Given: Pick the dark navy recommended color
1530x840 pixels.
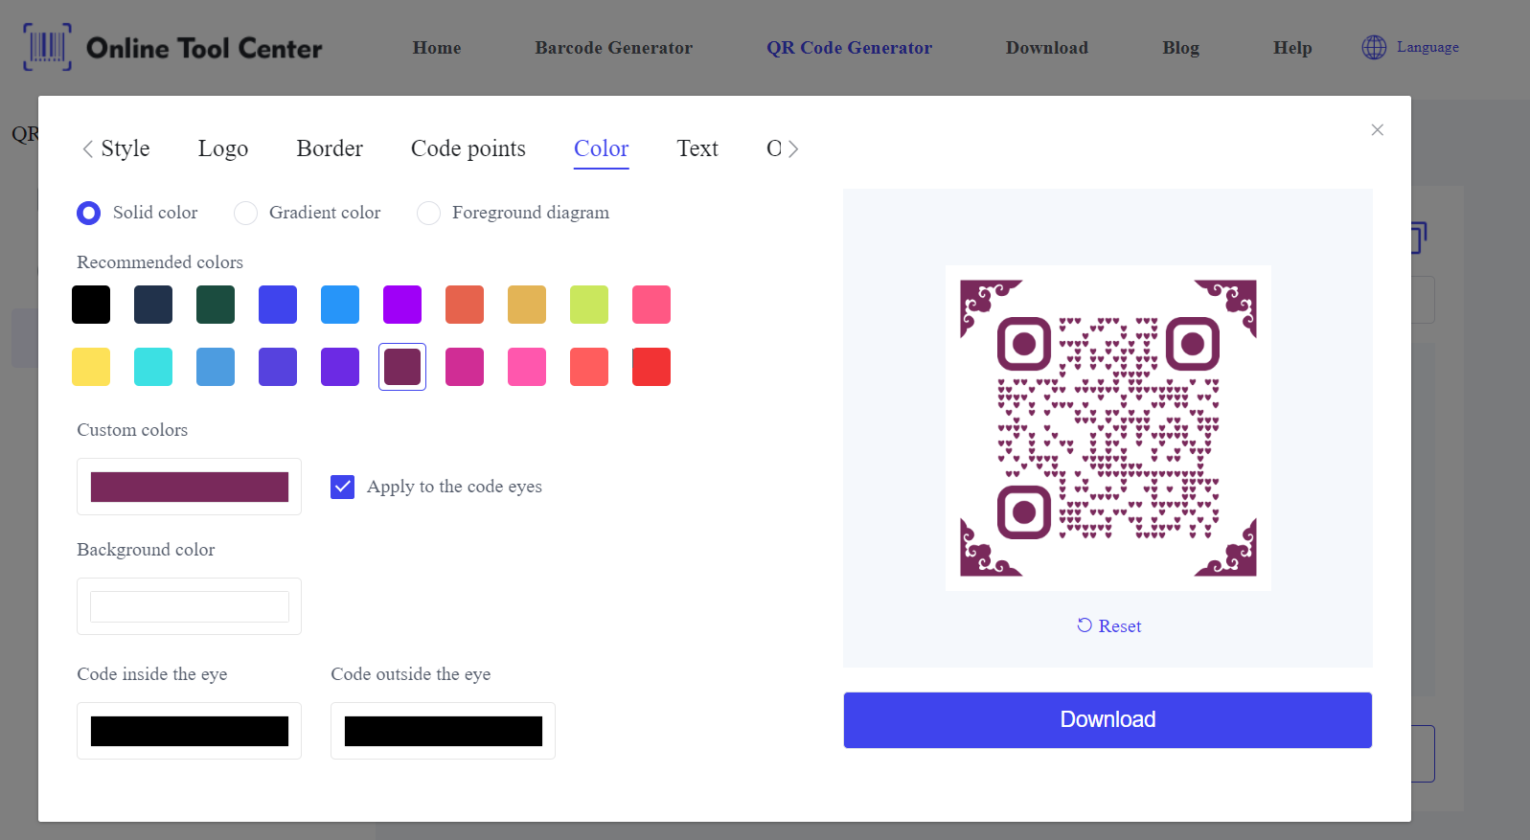Looking at the screenshot, I should [x=153, y=305].
